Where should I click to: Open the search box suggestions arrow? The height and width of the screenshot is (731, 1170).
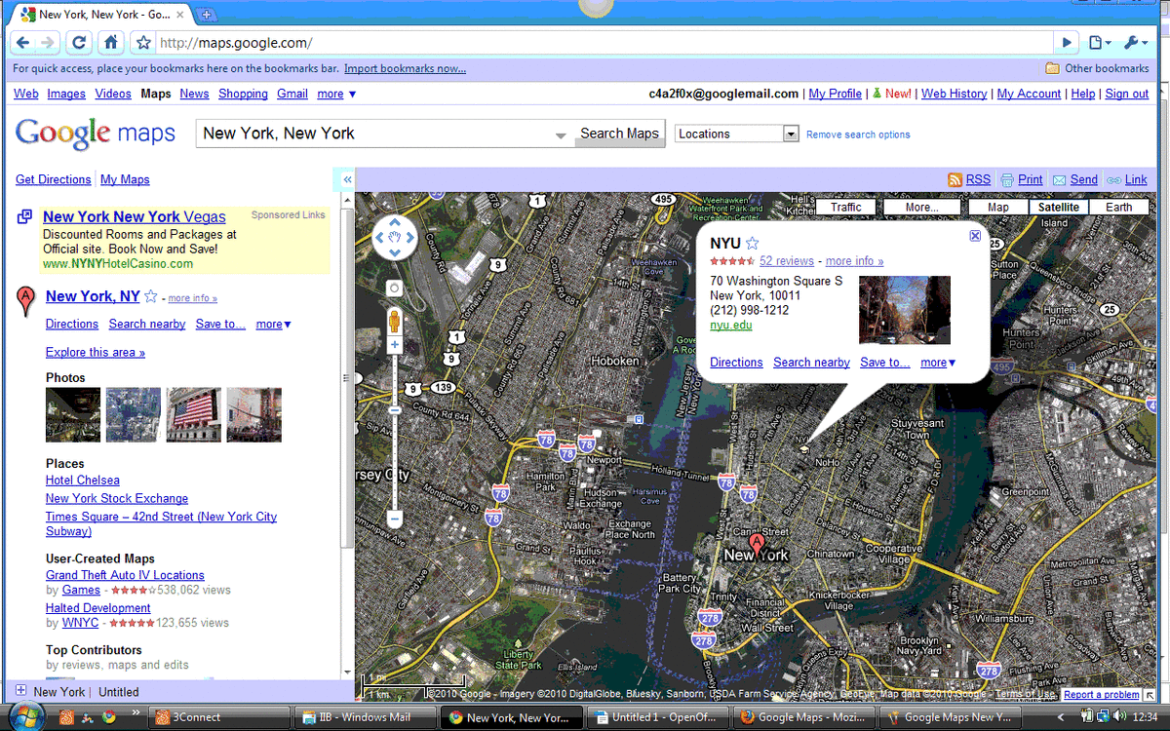[x=561, y=135]
